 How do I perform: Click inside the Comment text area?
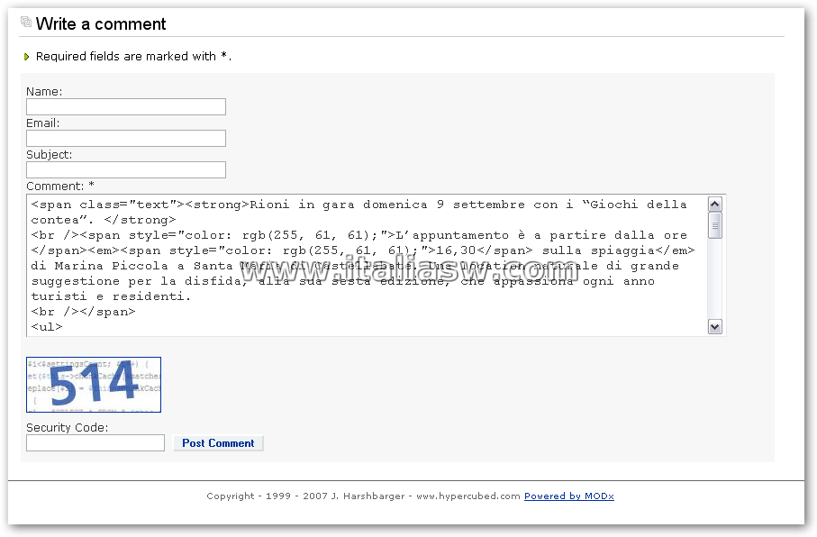point(368,266)
